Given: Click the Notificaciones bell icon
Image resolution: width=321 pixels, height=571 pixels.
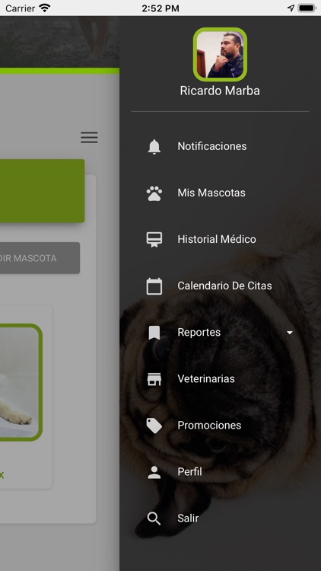Looking at the screenshot, I should click(x=154, y=146).
